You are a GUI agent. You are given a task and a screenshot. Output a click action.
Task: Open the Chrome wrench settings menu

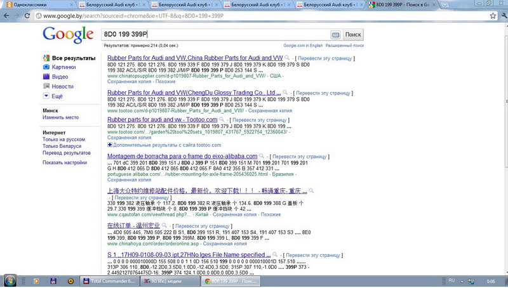point(504,15)
